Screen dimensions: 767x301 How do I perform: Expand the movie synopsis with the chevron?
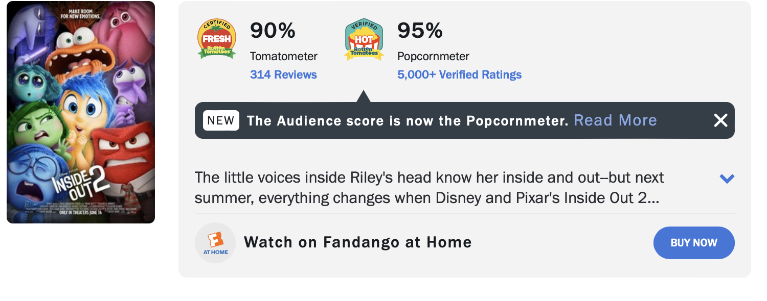point(727,179)
